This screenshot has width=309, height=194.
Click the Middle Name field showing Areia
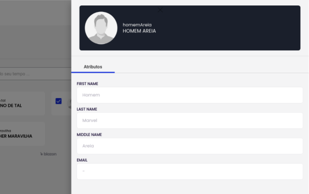click(190, 146)
